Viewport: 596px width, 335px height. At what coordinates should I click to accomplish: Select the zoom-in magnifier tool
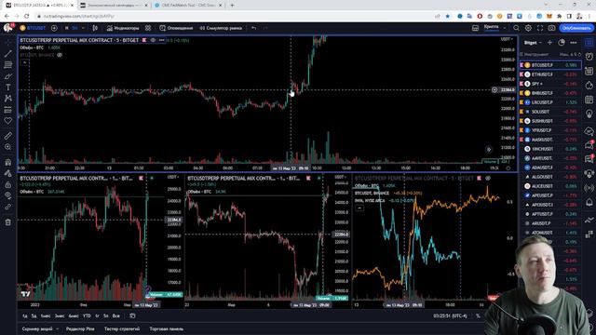click(x=8, y=147)
